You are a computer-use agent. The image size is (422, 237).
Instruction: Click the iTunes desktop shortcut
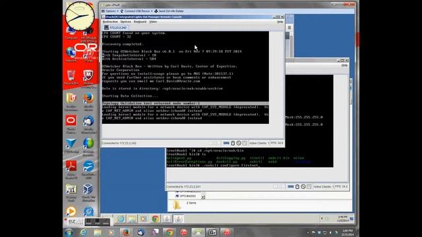(88, 55)
